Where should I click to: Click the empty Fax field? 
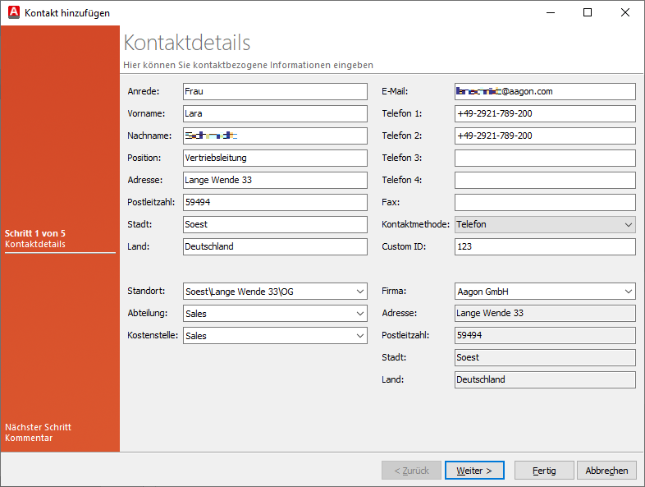(545, 202)
